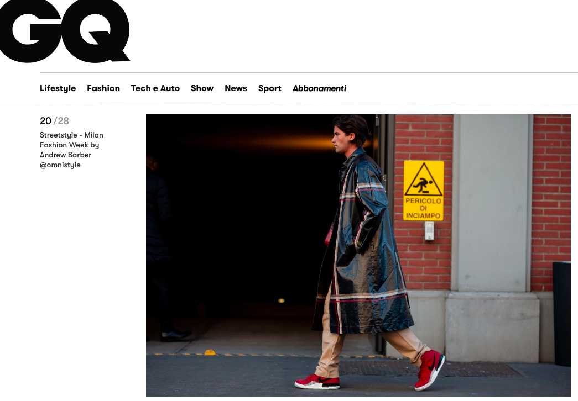Open the Fashion section
The image size is (578, 401).
[103, 88]
